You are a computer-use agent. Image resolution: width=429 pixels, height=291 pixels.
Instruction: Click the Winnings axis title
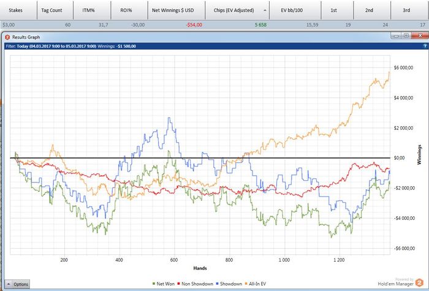(x=419, y=154)
